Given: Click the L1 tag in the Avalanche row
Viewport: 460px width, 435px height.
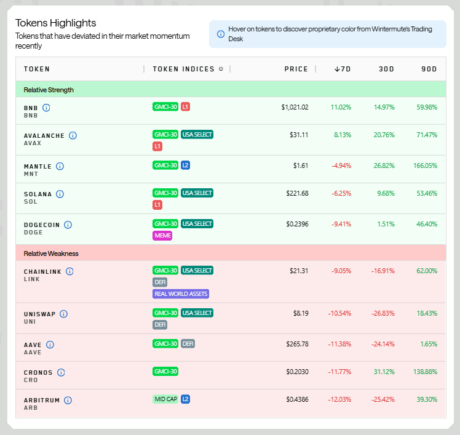Looking at the screenshot, I should (157, 146).
